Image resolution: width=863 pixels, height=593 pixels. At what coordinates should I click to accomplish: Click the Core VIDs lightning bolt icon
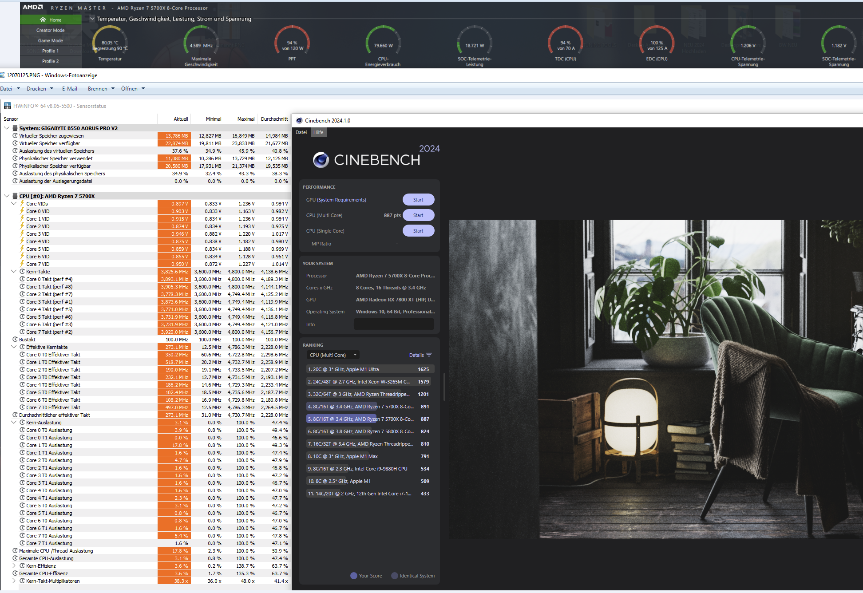(x=22, y=203)
